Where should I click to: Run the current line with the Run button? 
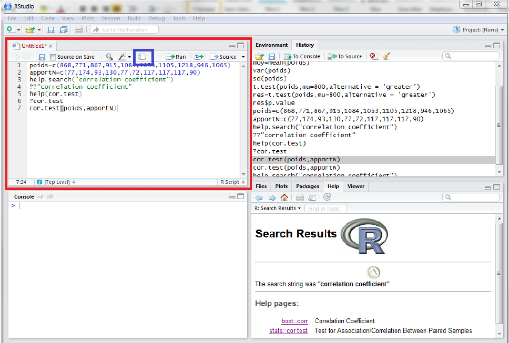pyautogui.click(x=176, y=57)
